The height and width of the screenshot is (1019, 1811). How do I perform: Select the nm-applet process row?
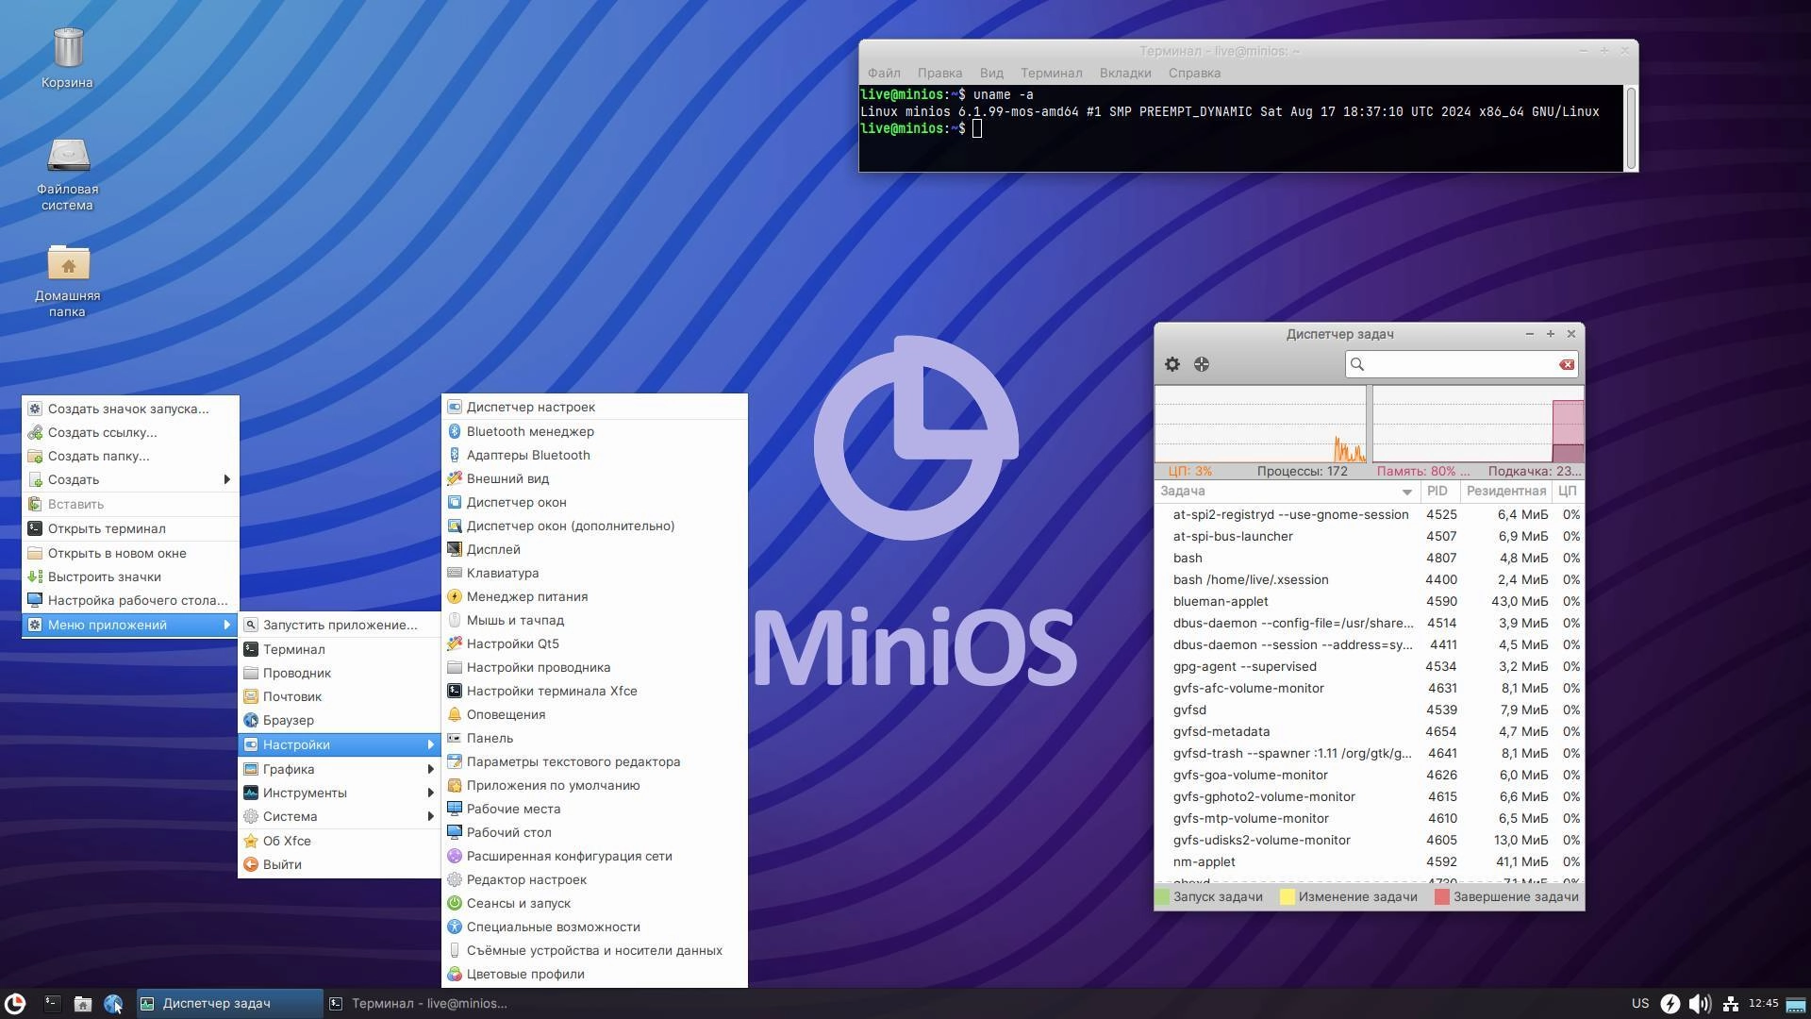coord(1369,861)
